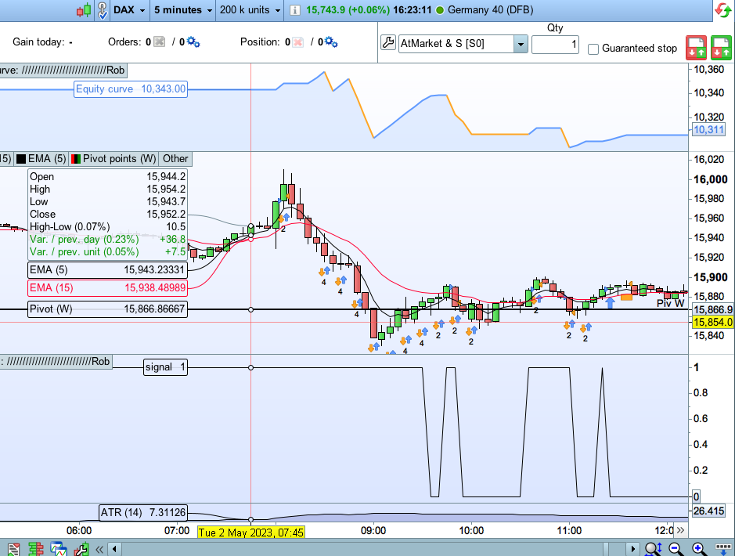This screenshot has height=556, width=735.
Task: Click the black EMA (5) color swatch
Action: click(21, 159)
